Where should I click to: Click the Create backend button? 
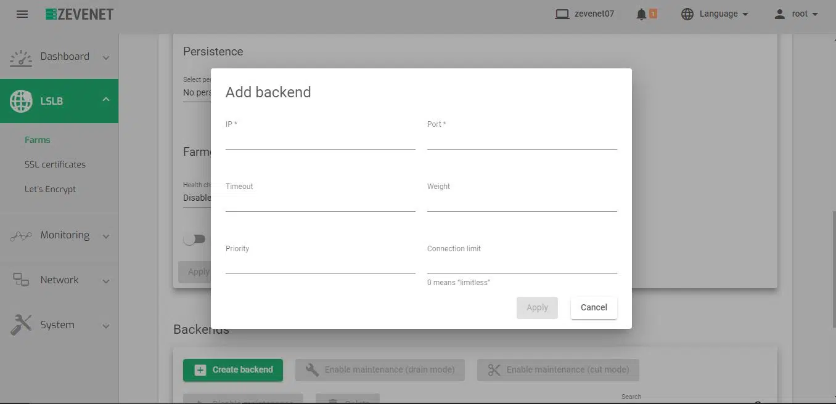[x=232, y=370]
